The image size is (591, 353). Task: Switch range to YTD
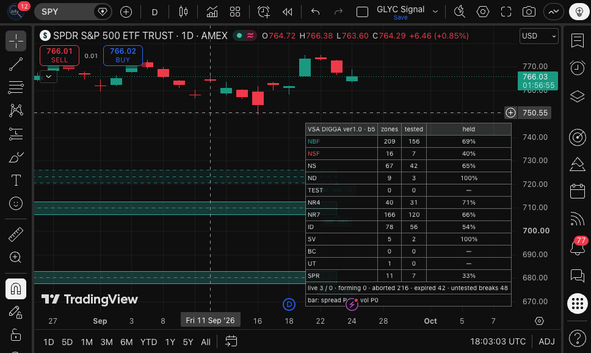tap(148, 342)
